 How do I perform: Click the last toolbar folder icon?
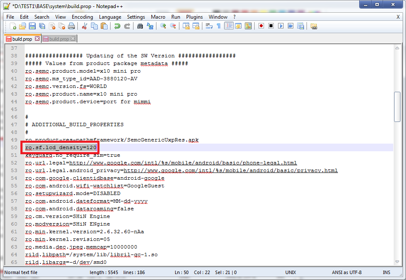(314, 26)
